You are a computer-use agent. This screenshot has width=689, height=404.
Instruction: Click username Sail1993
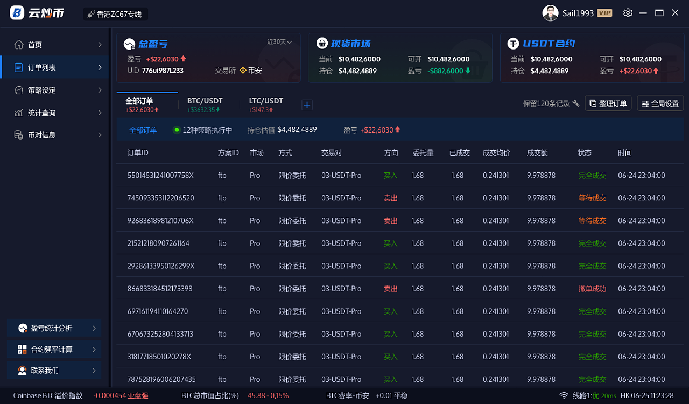pos(578,13)
